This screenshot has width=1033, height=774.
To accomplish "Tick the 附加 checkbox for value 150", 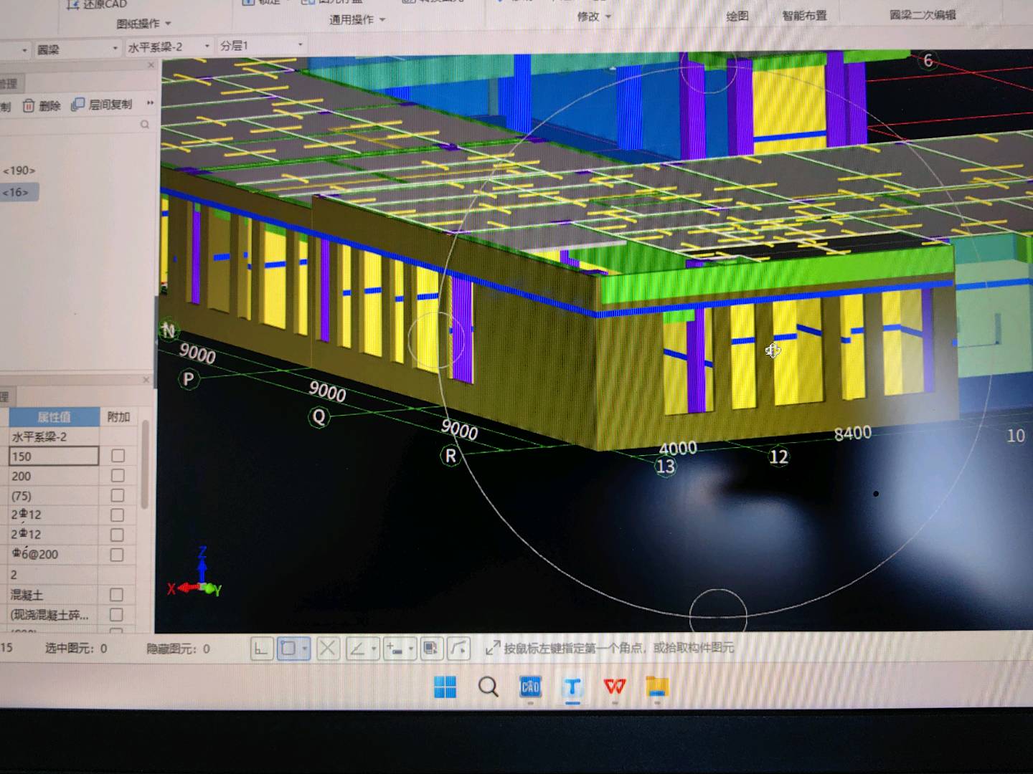I will click(118, 456).
